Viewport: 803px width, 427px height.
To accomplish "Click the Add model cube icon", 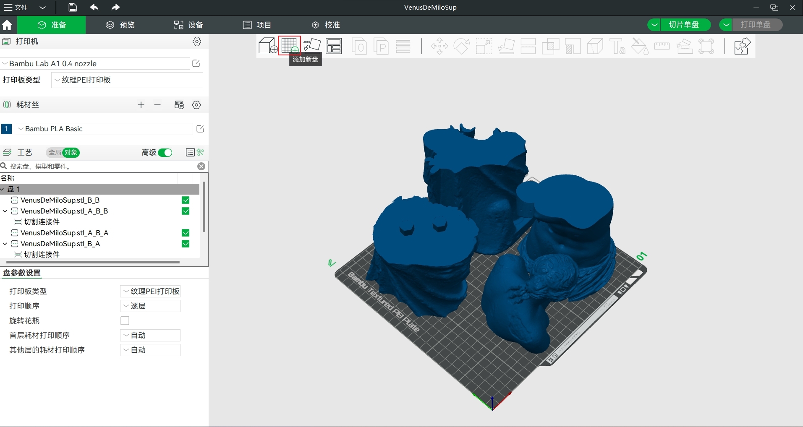I will coord(268,46).
